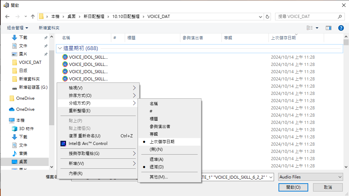Click the 取消 button
The width and height of the screenshot is (349, 196).
pos(328,187)
